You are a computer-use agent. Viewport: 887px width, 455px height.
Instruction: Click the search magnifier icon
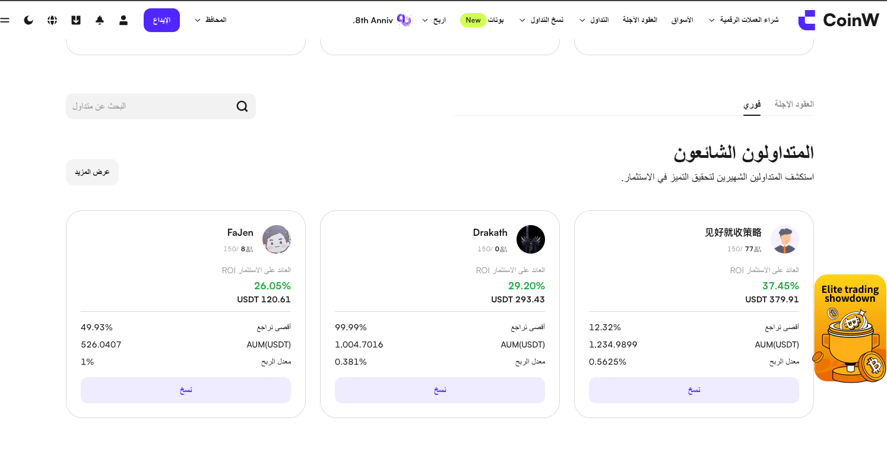[242, 106]
